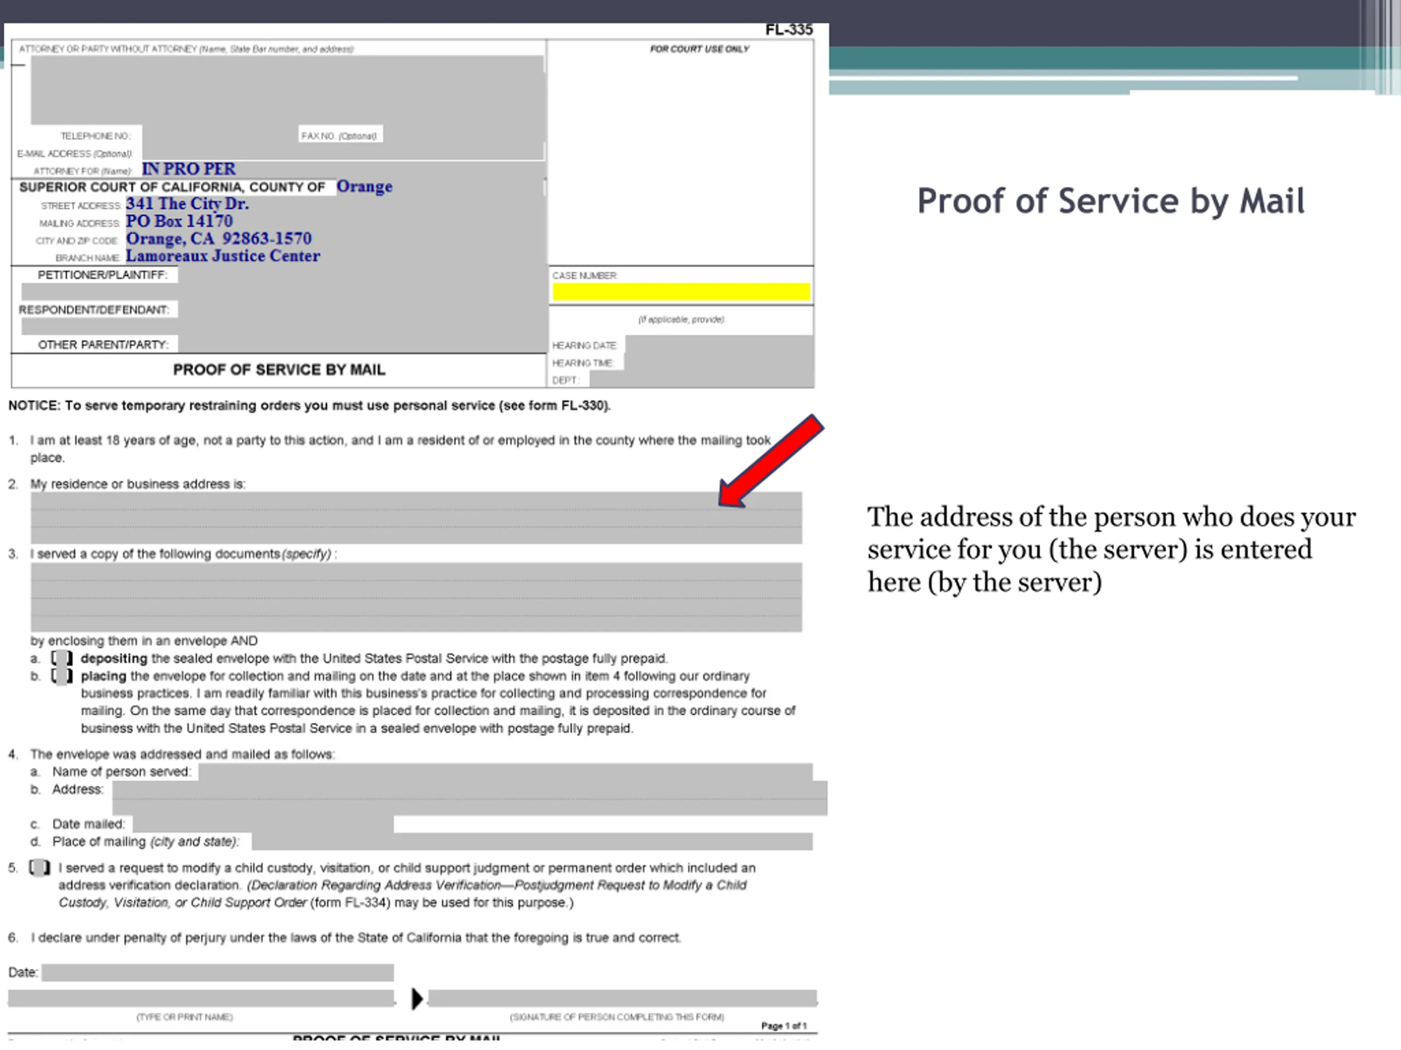Click the 'FL-335' form number
The width and height of the screenshot is (1401, 1050).
[x=789, y=30]
